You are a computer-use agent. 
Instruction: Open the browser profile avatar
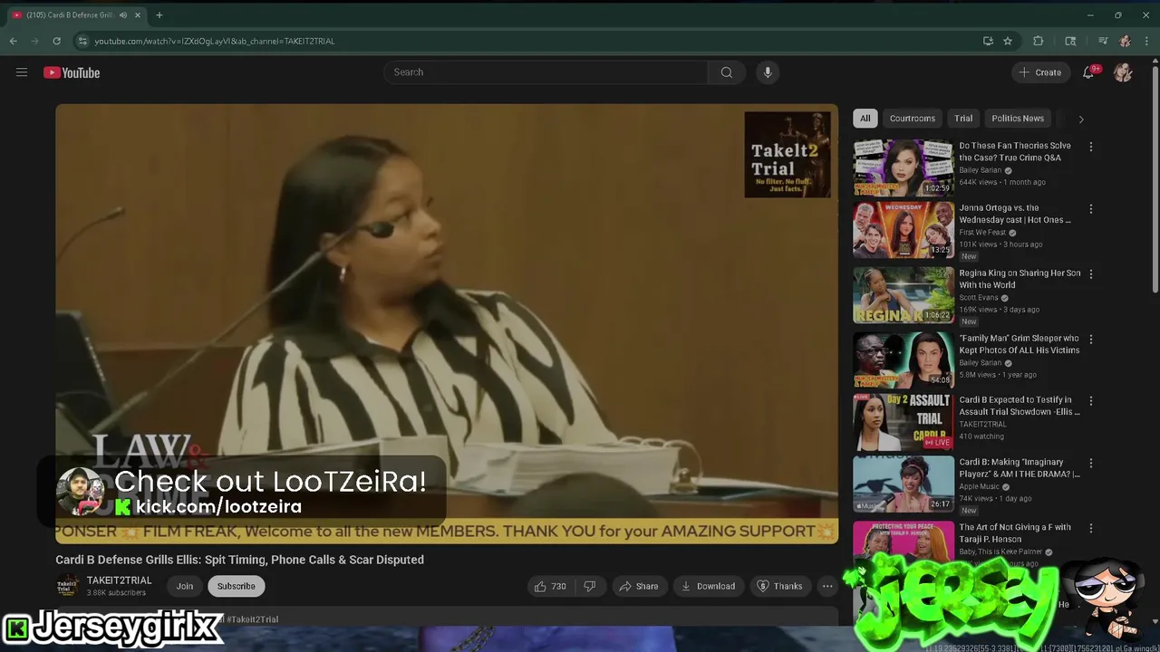(1125, 41)
